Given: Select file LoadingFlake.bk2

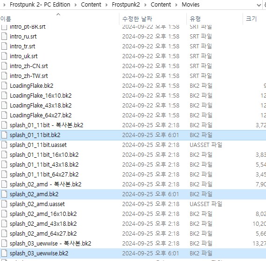Looking at the screenshot, I should click(31, 86).
